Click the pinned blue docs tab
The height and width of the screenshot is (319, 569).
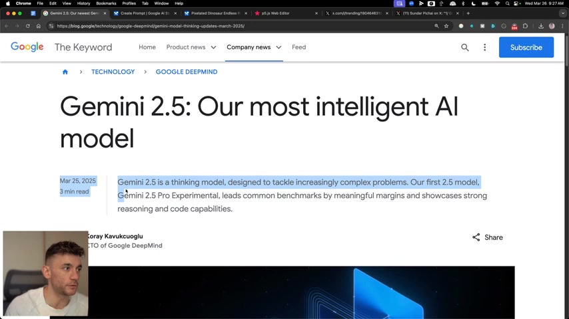[x=33, y=13]
